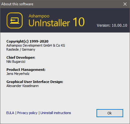Viewport: 130px width, 124px height.
Task: Click the Version: 10.00.10 text
Action: (x=112, y=25)
